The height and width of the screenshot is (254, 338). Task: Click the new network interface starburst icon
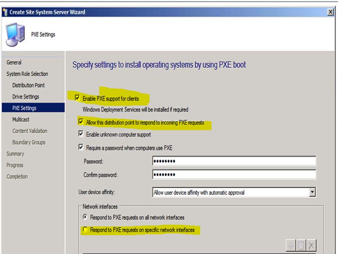click(291, 245)
